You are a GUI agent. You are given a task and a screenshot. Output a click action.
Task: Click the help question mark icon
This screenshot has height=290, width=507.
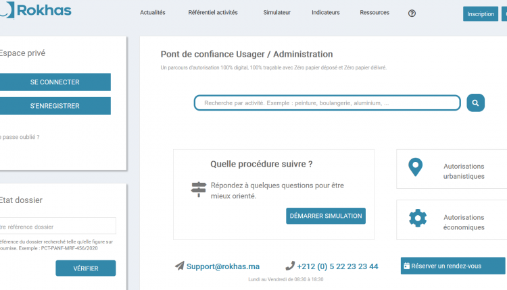[x=412, y=13]
